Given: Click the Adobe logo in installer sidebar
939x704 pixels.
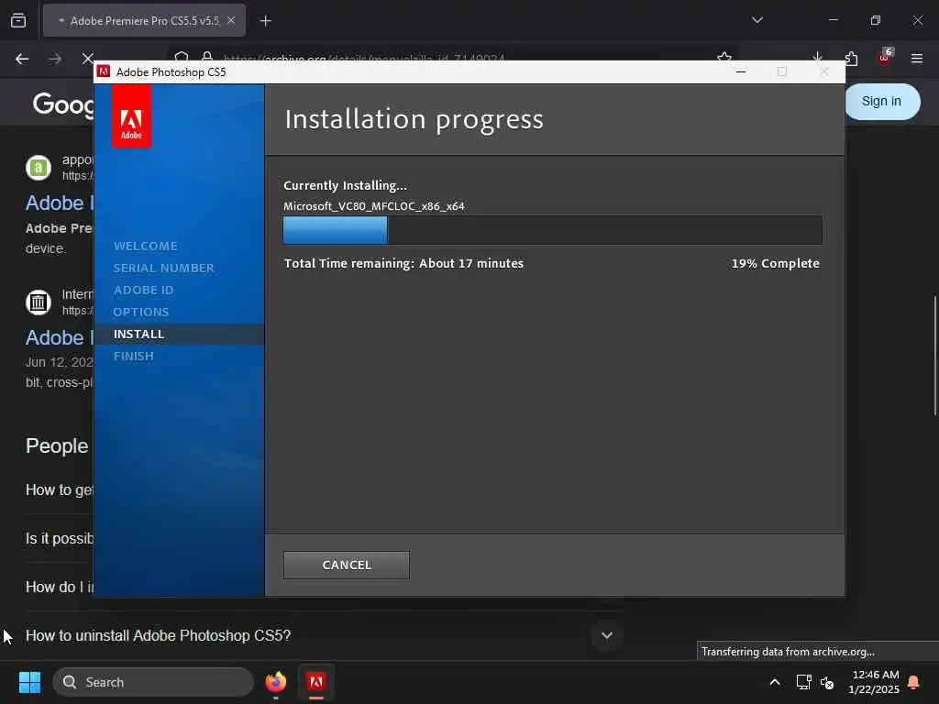Looking at the screenshot, I should [x=131, y=116].
